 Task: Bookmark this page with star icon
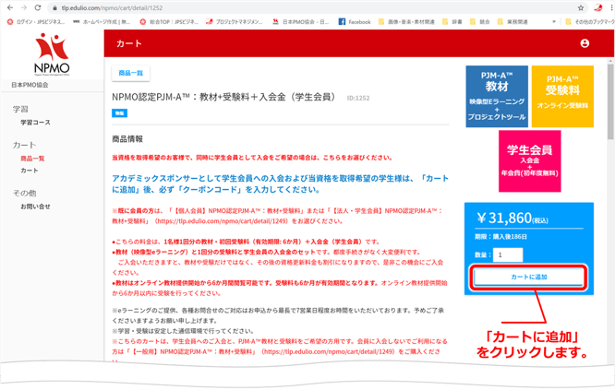pyautogui.click(x=581, y=7)
